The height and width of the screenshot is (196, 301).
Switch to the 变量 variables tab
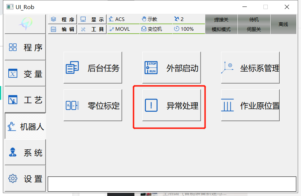tap(25, 73)
